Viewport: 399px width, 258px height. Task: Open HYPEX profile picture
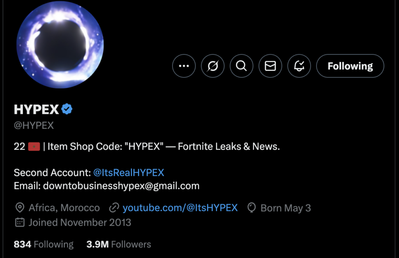point(60,44)
